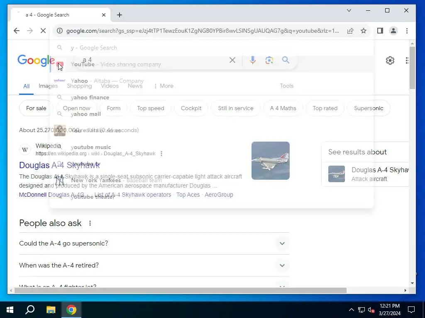
Task: Apply the 'Open now' filter chip
Action: 76,108
